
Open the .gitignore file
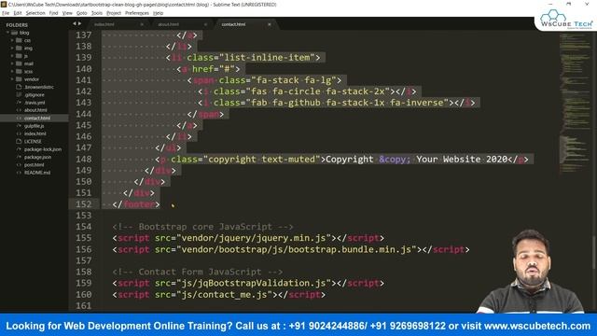(x=35, y=95)
